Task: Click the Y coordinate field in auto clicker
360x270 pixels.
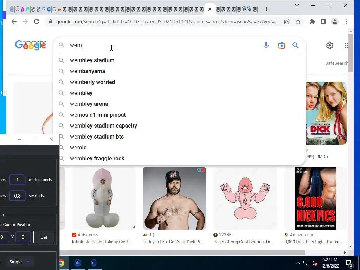Action: click(23, 237)
